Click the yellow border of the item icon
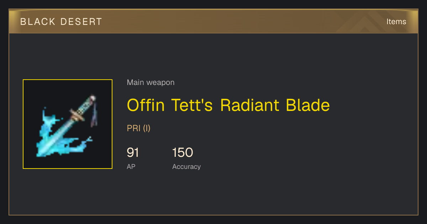Viewport: 427px width, 224px height. click(x=68, y=80)
